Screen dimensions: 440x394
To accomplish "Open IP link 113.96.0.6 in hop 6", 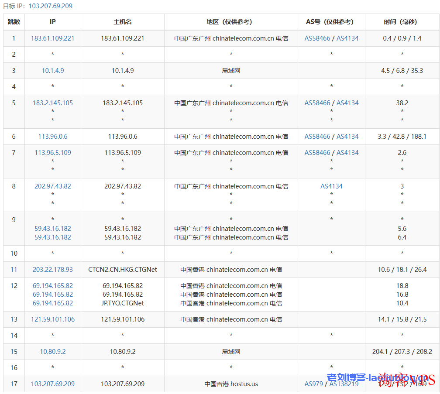I will click(x=53, y=137).
